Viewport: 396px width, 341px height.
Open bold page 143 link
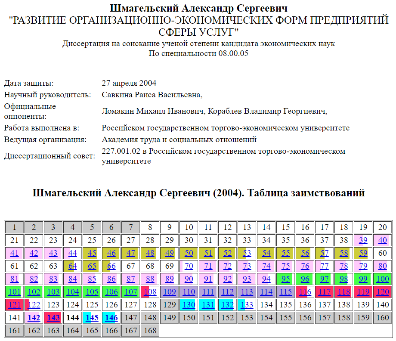click(53, 317)
